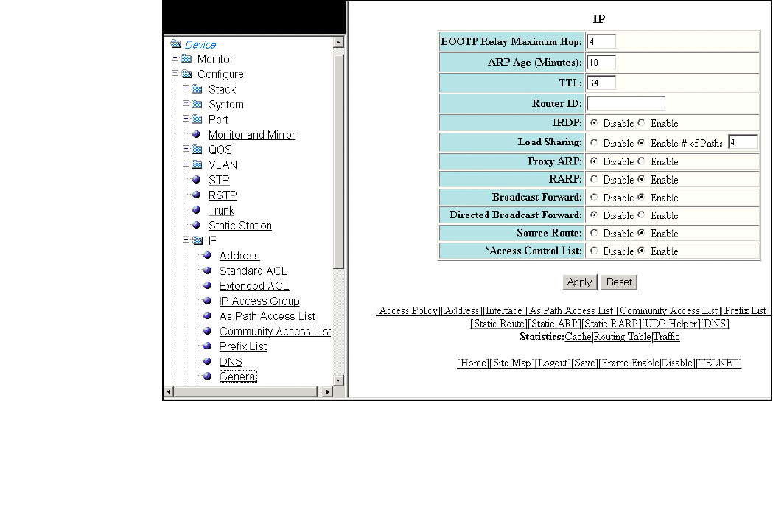Collapse the Configure tree node
773x516 pixels.
click(x=175, y=74)
